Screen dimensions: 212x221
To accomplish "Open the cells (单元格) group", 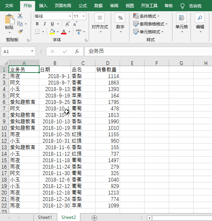I will click(181, 23).
